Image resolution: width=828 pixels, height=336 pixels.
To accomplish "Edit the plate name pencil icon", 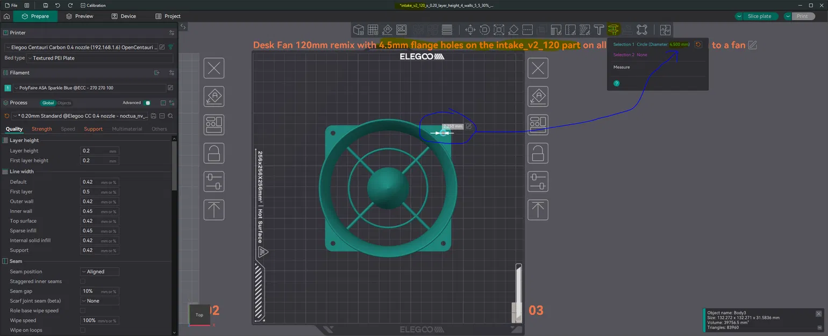I will 753,45.
